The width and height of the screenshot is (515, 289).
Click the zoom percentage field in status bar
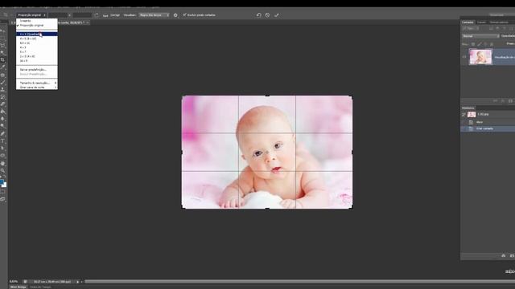[14, 282]
